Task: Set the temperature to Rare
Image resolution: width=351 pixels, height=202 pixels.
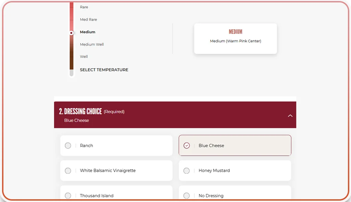Action: [x=83, y=7]
